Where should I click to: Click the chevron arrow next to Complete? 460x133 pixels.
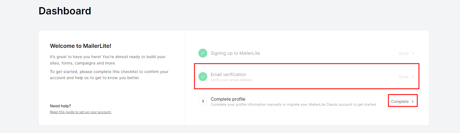tap(413, 101)
